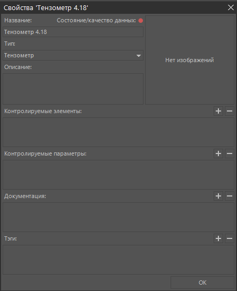Add a new tag in Тэги
This screenshot has width=237, height=291.
tap(218, 238)
